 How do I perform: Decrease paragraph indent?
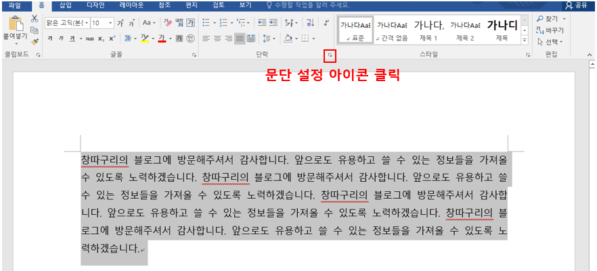262,23
